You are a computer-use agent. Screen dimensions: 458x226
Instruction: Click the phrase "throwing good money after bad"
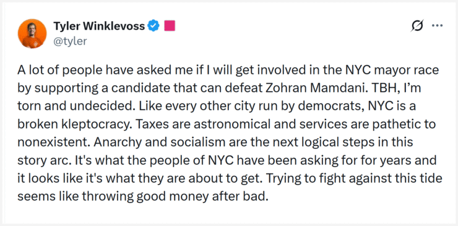[174, 197]
